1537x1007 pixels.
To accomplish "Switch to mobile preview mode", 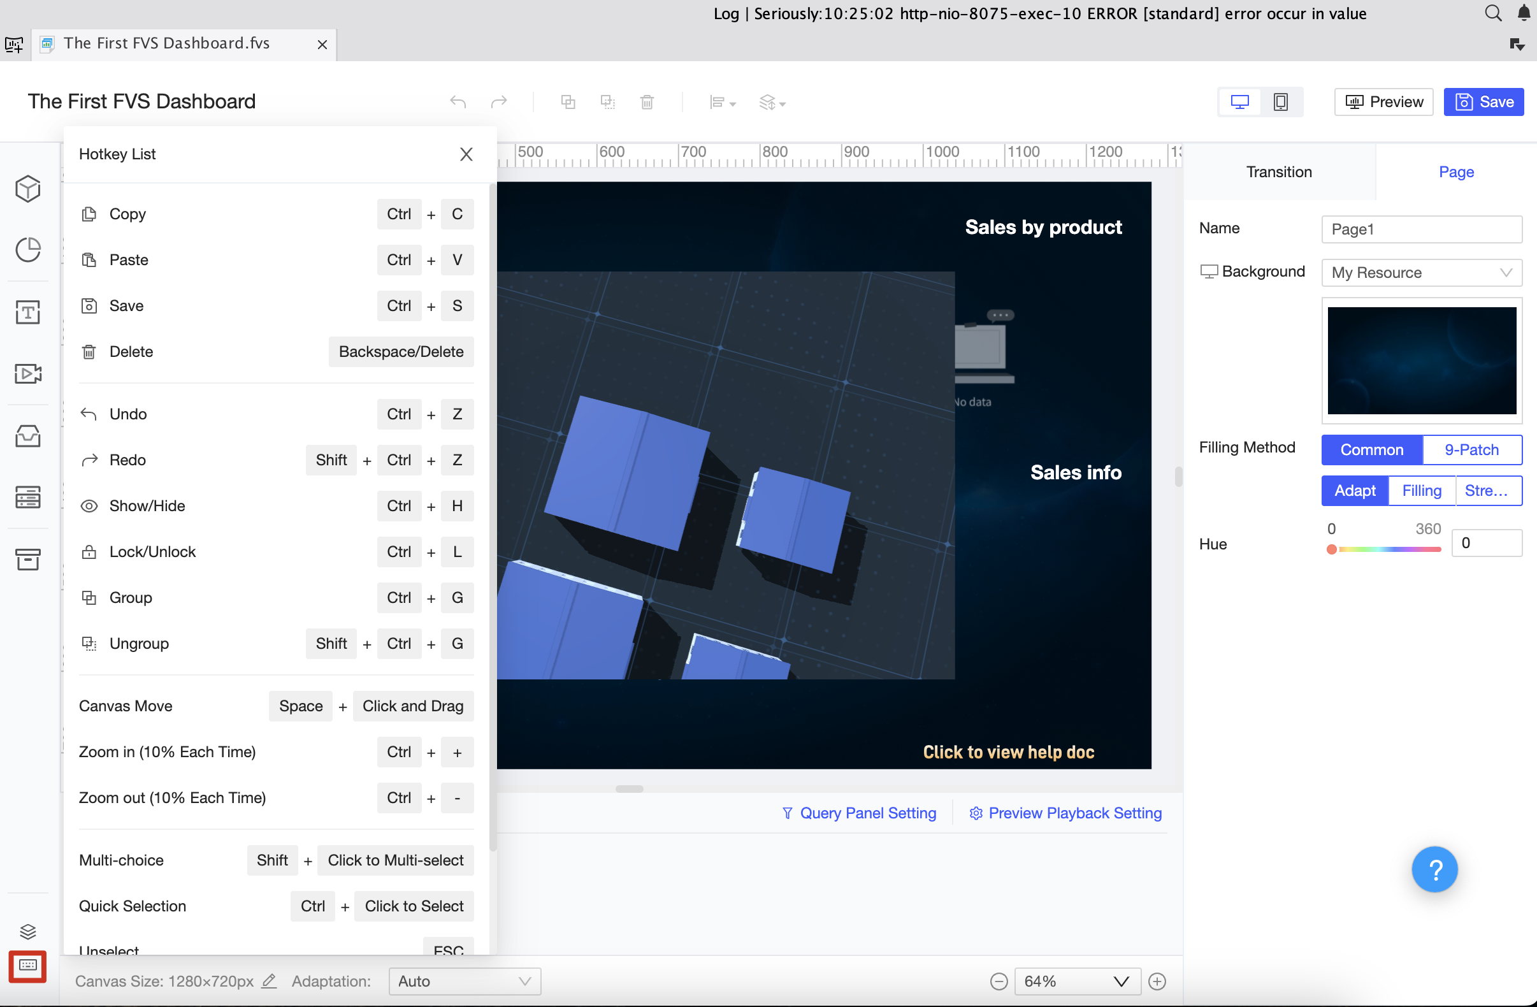I will tap(1281, 101).
